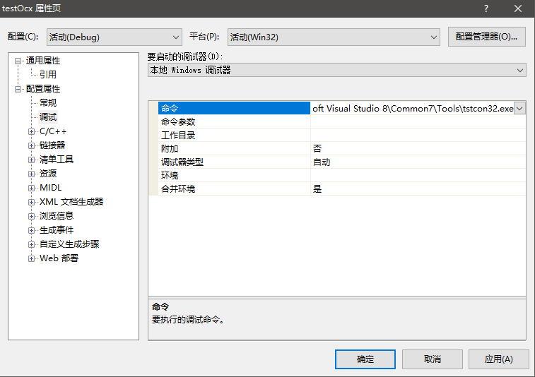
Task: Expand the C/C++ tree node
Action: [31, 131]
